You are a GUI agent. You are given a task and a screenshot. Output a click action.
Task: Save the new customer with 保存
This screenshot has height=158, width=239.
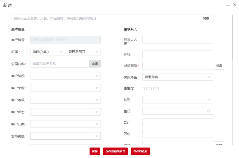95,151
